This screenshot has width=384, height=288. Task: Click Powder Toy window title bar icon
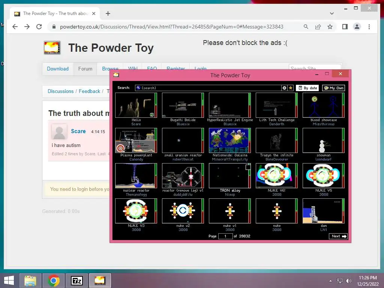[116, 75]
